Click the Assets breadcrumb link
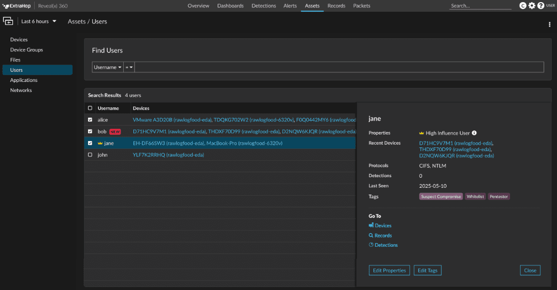 [x=77, y=22]
